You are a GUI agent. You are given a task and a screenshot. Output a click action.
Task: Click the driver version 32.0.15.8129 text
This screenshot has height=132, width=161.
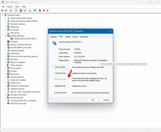[x=79, y=56]
